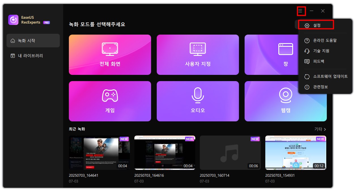Open recording 20250703_164641 thumbnail
This screenshot has height=190, width=356.
coord(99,153)
